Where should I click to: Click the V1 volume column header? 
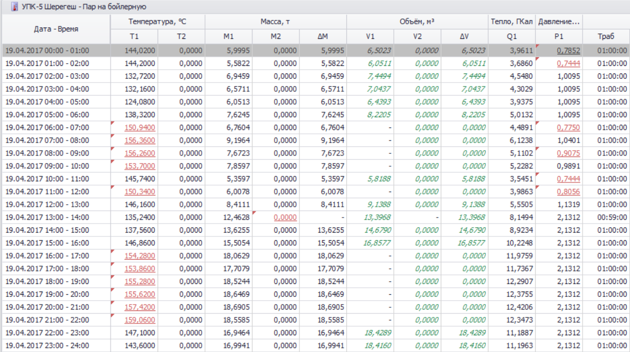click(370, 36)
